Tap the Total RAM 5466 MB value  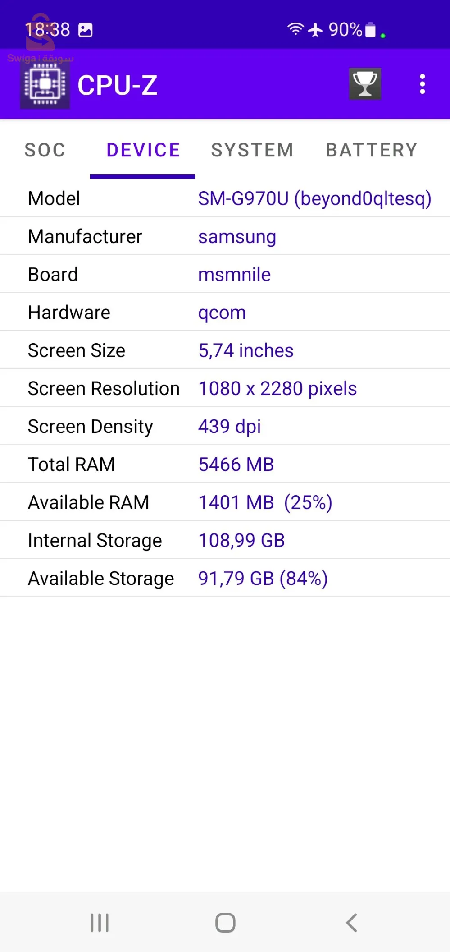236,465
